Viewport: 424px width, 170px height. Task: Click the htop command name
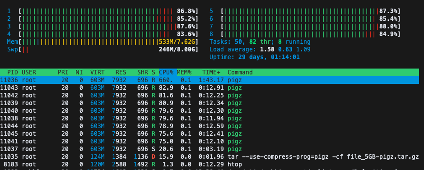click(x=234, y=164)
